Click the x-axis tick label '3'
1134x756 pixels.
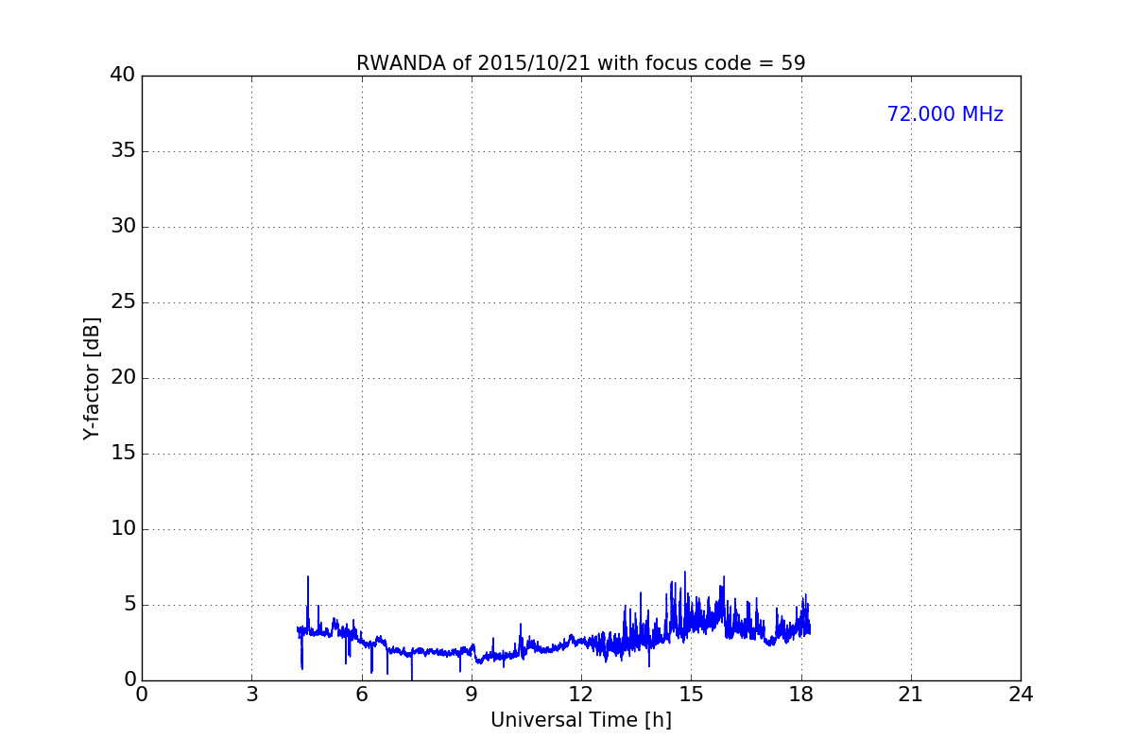click(251, 695)
